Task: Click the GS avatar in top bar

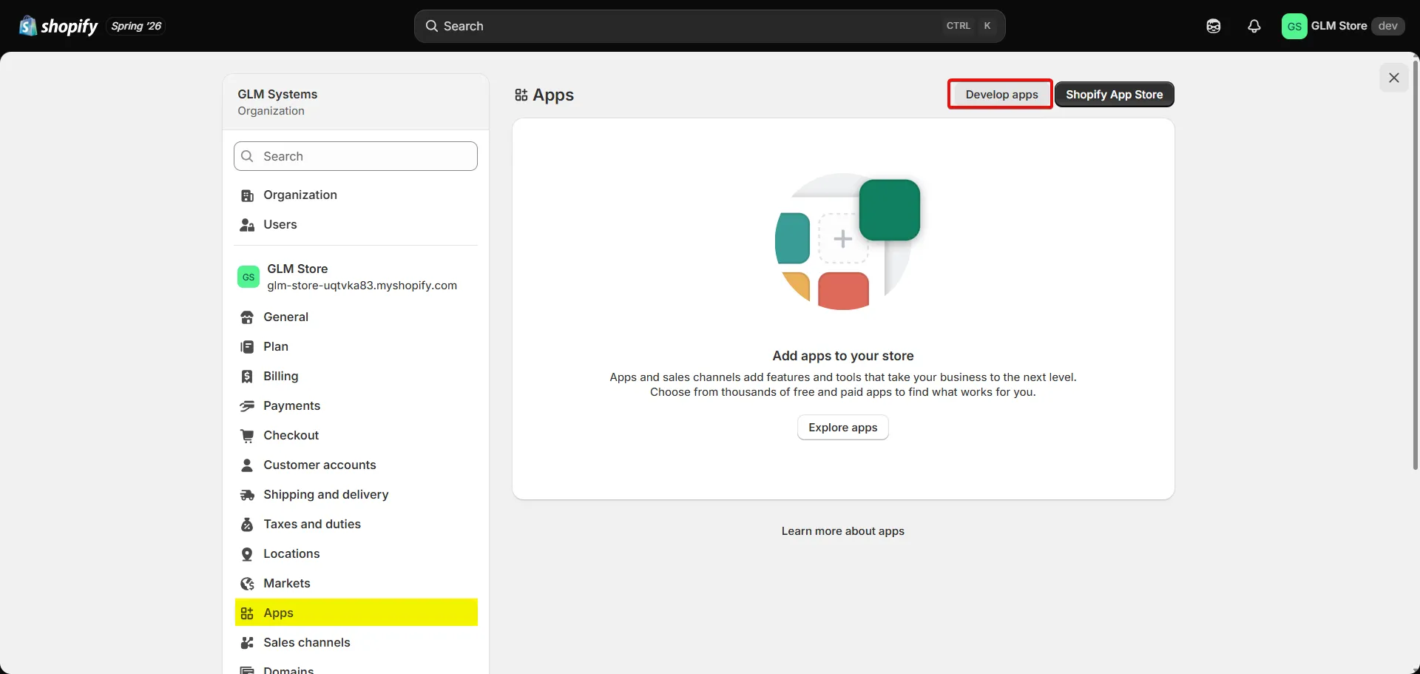Action: [1294, 26]
